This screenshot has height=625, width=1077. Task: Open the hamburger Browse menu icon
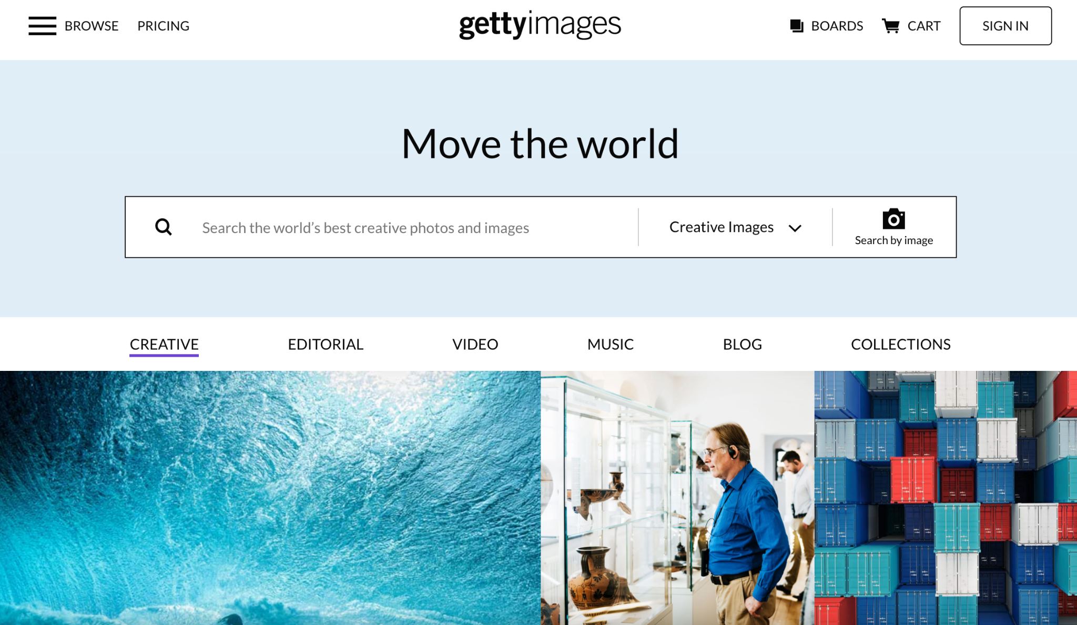[42, 26]
